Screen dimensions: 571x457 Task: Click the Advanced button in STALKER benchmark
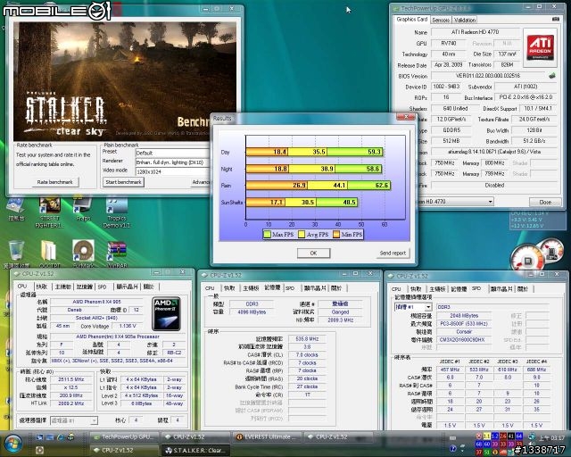201,182
